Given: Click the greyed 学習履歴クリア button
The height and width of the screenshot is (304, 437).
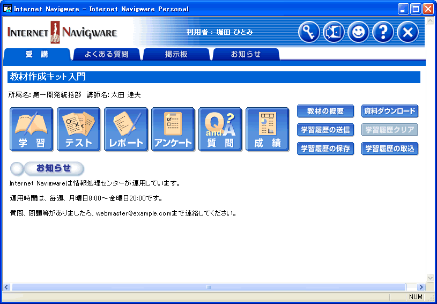Looking at the screenshot, I should pos(390,130).
